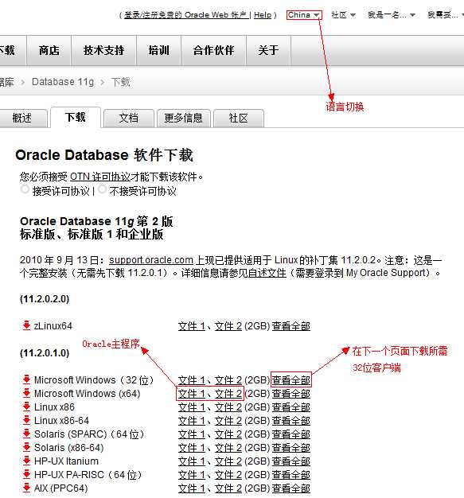Download 文件 2 for Solaris (x86-64)

[x=228, y=448]
